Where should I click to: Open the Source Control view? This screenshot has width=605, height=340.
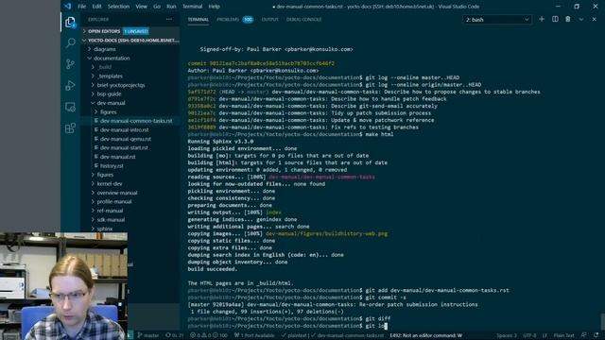70,64
